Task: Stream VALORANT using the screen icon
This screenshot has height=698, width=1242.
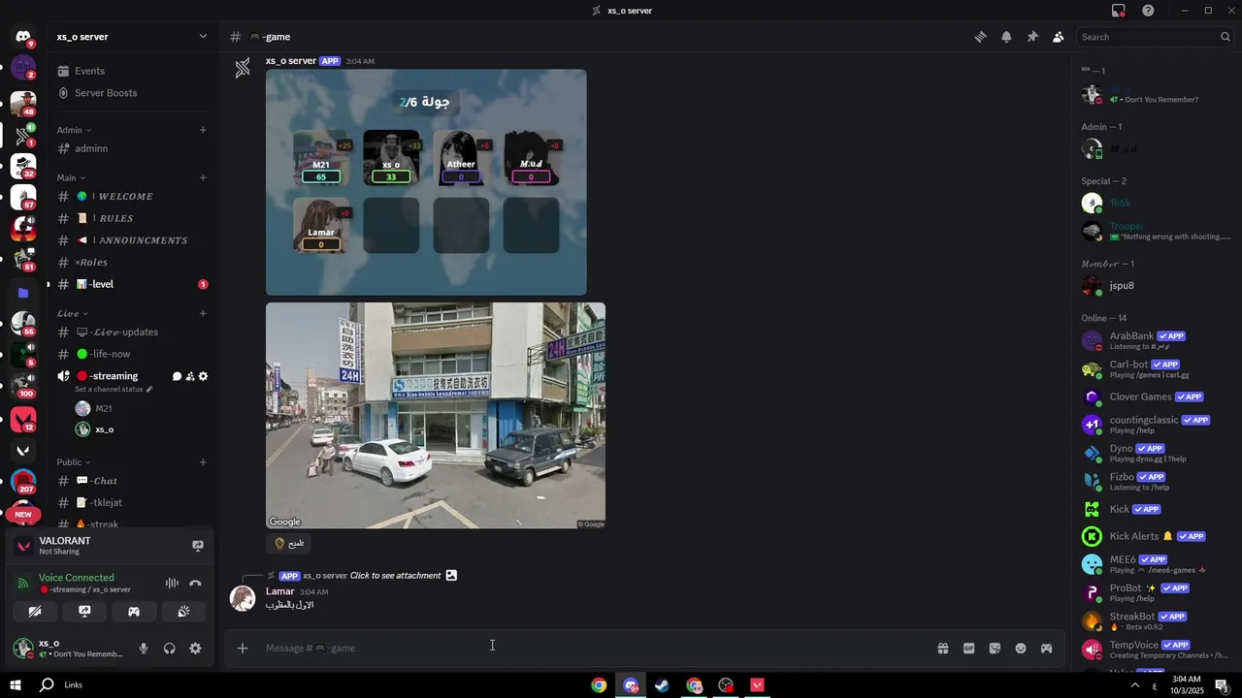Action: pos(198,546)
